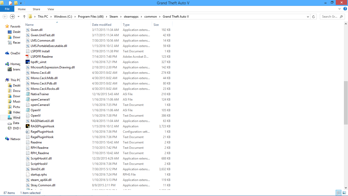The width and height of the screenshot is (348, 196).
Task: Select the file name RAGENativeUI.dll
Action: (42, 121)
